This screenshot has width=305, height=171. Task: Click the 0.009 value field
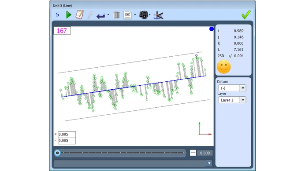[205, 153]
